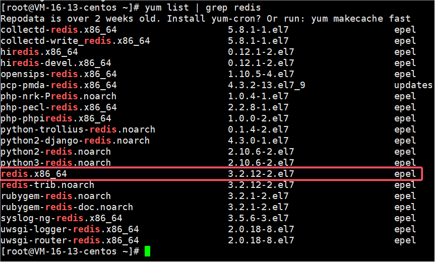The width and height of the screenshot is (435, 262).
Task: Click the redis-trib.noarch package name
Action: pyautogui.click(x=47, y=185)
